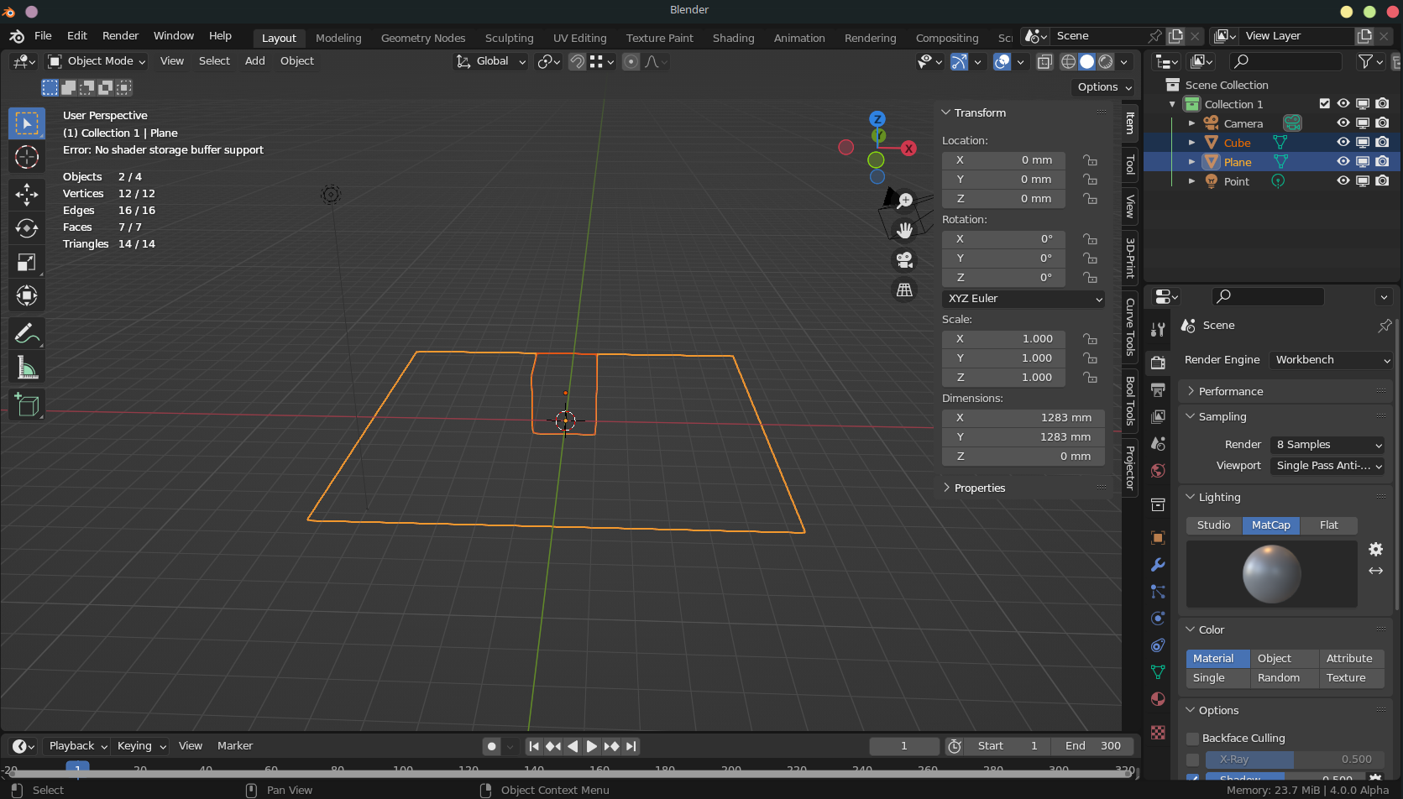The image size is (1403, 799).
Task: Open the Global orientation dropdown
Action: 491,61
